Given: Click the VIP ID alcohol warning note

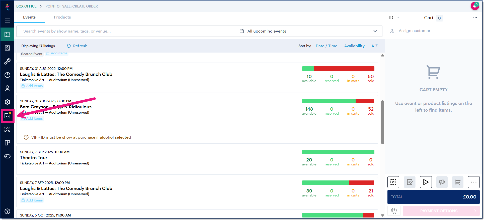Looking at the screenshot, I should 77,137.
